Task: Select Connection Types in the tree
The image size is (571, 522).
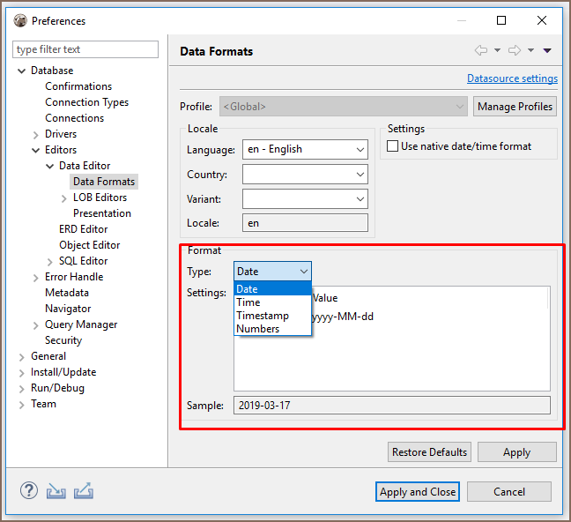Action: pos(86,102)
